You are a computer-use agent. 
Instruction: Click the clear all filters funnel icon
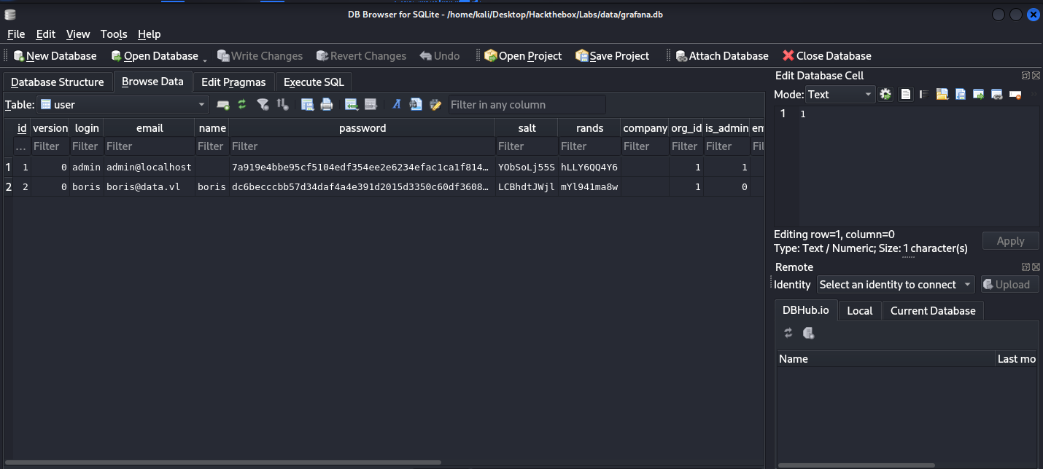click(263, 105)
